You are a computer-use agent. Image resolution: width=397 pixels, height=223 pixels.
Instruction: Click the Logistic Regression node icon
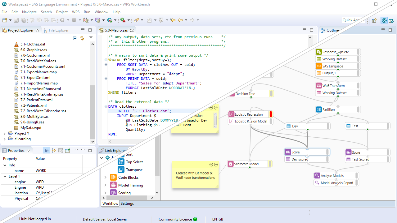[x=231, y=114]
